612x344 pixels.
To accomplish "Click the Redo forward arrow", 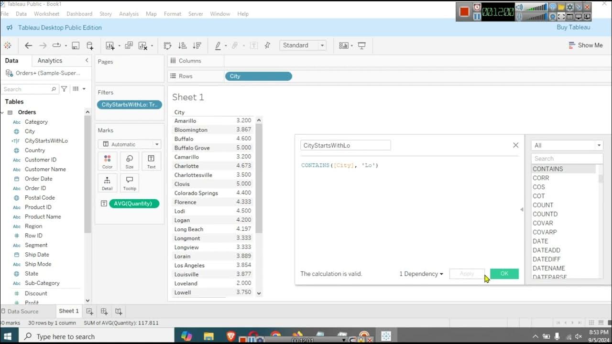I will click(43, 45).
